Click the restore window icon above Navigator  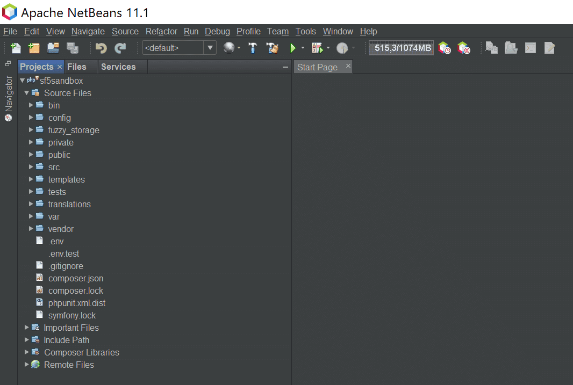coord(8,63)
